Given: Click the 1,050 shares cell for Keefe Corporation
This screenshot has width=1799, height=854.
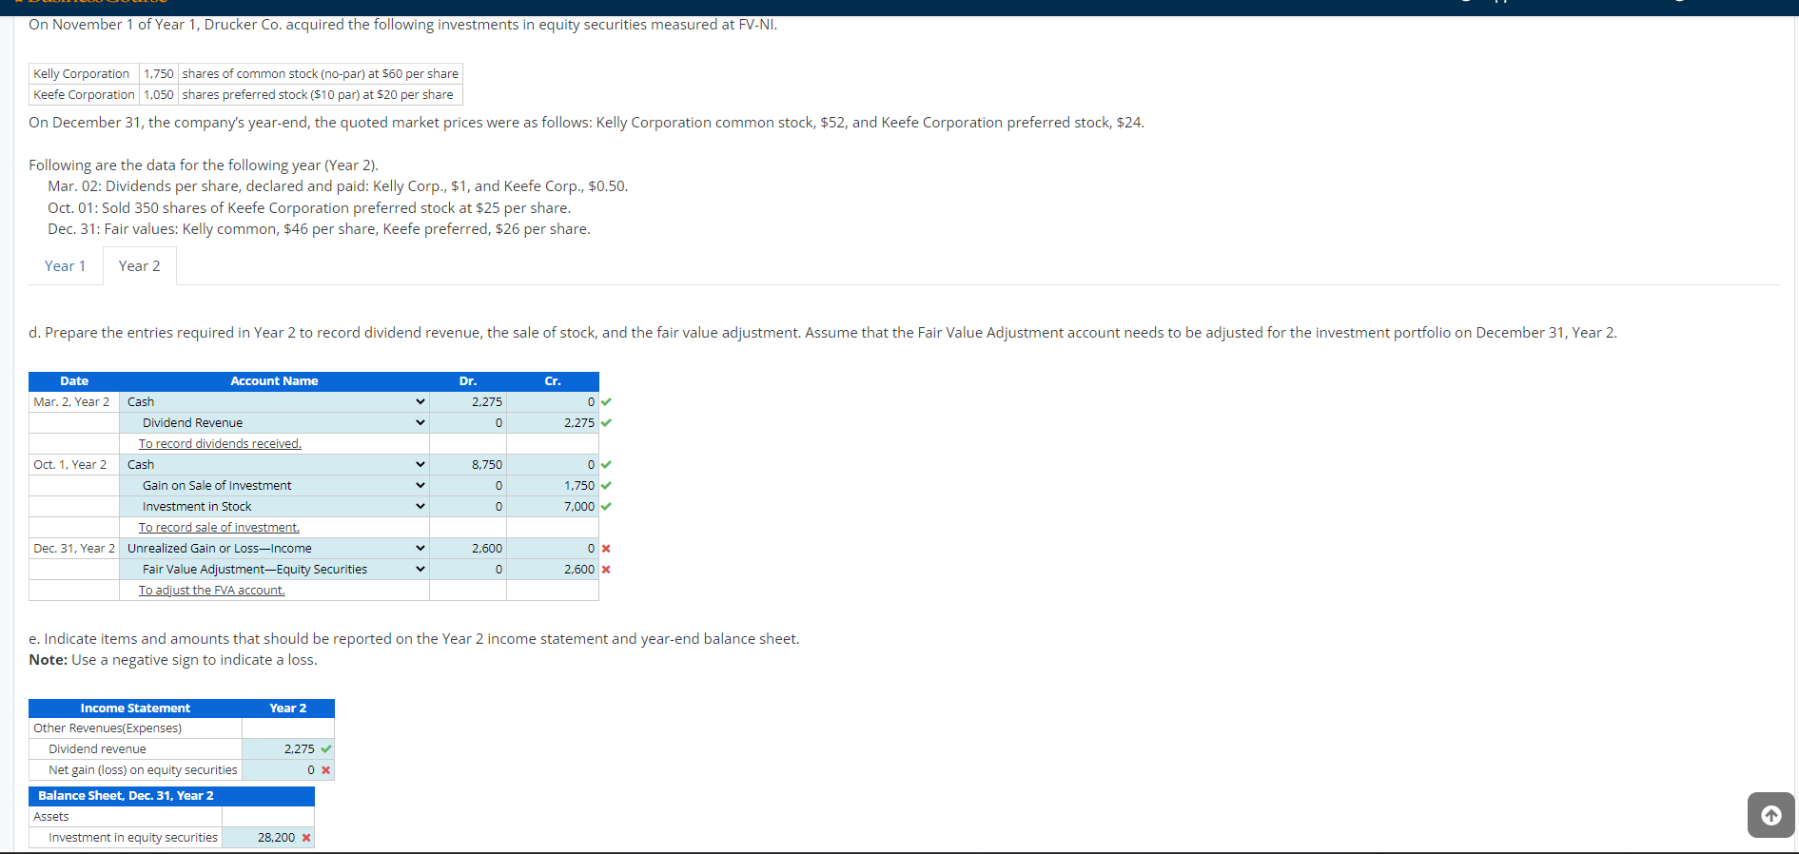Looking at the screenshot, I should 159,95.
